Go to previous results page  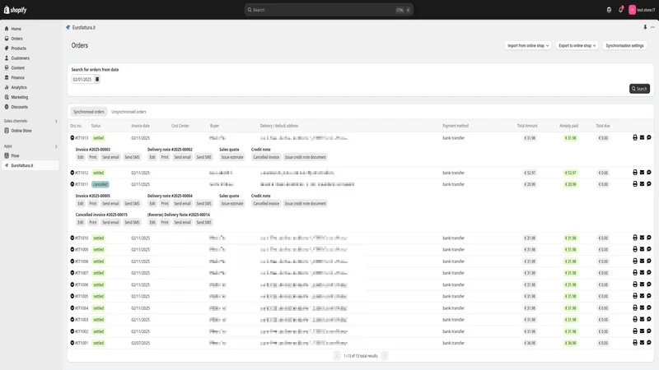click(x=337, y=356)
